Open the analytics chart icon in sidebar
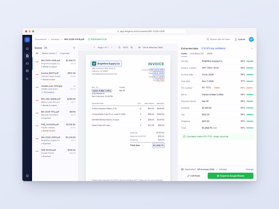Screen dimensions: 279x209 click(27, 78)
